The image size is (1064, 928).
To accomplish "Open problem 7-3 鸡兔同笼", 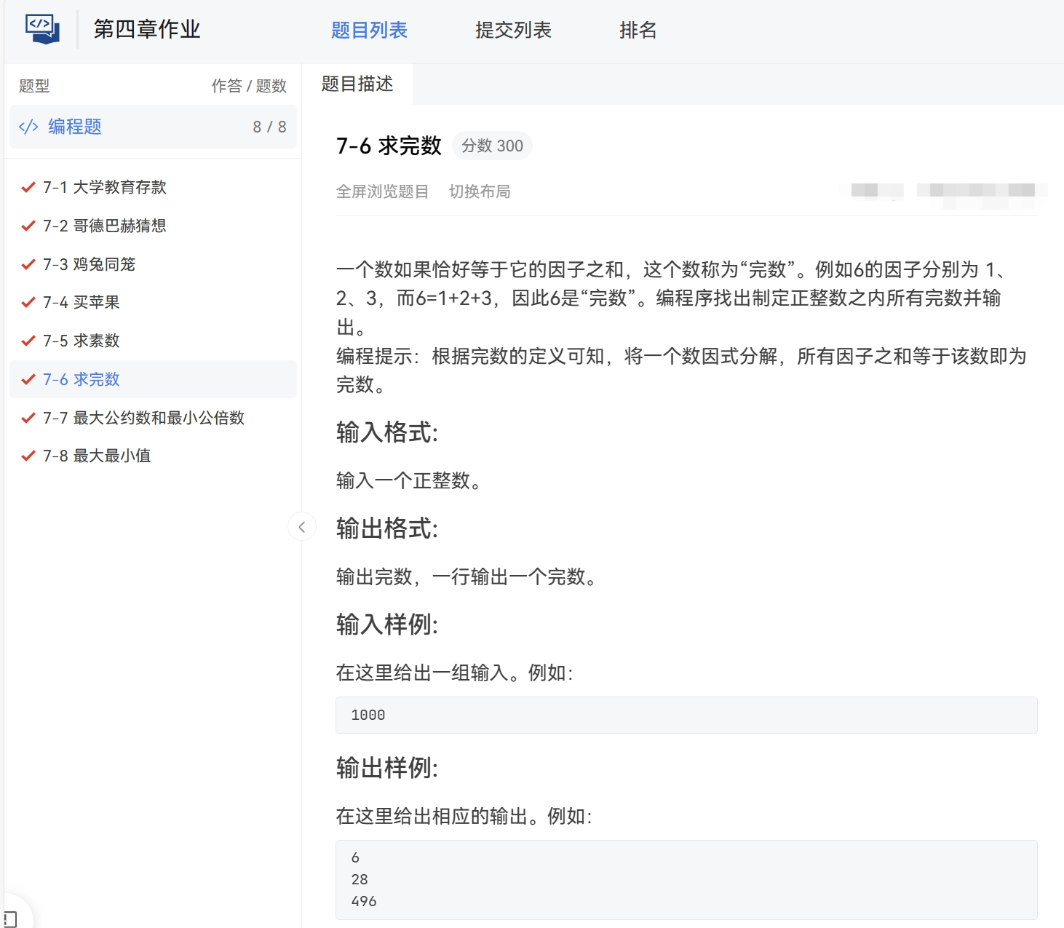I will (x=153, y=264).
